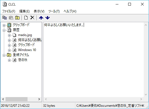Click the grayed paste toolbar icon
This screenshot has height=109, width=149.
(11, 18)
